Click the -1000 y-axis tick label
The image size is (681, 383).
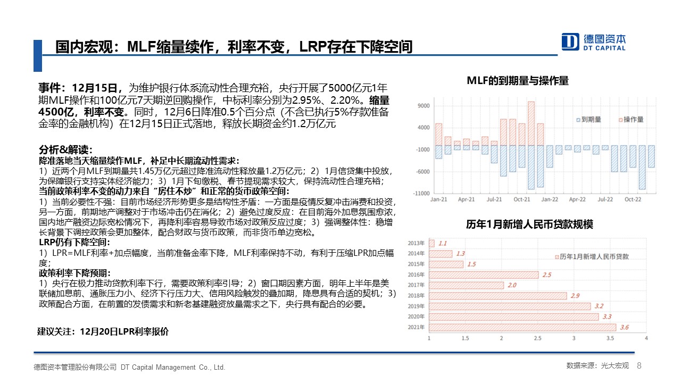pos(422,149)
